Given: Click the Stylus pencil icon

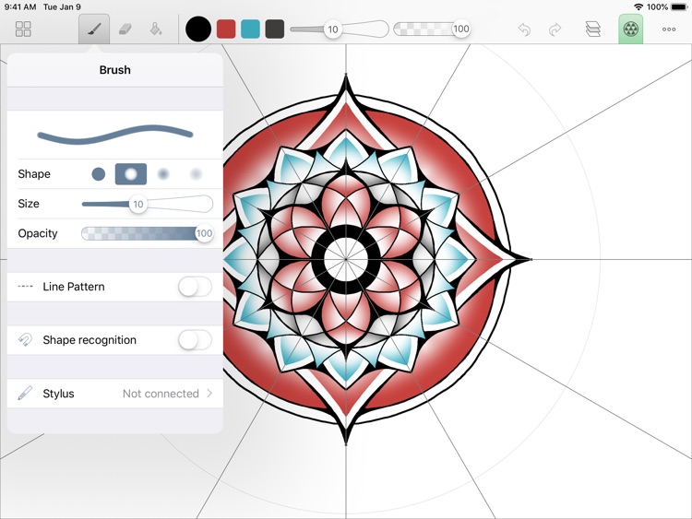Looking at the screenshot, I should pyautogui.click(x=25, y=394).
